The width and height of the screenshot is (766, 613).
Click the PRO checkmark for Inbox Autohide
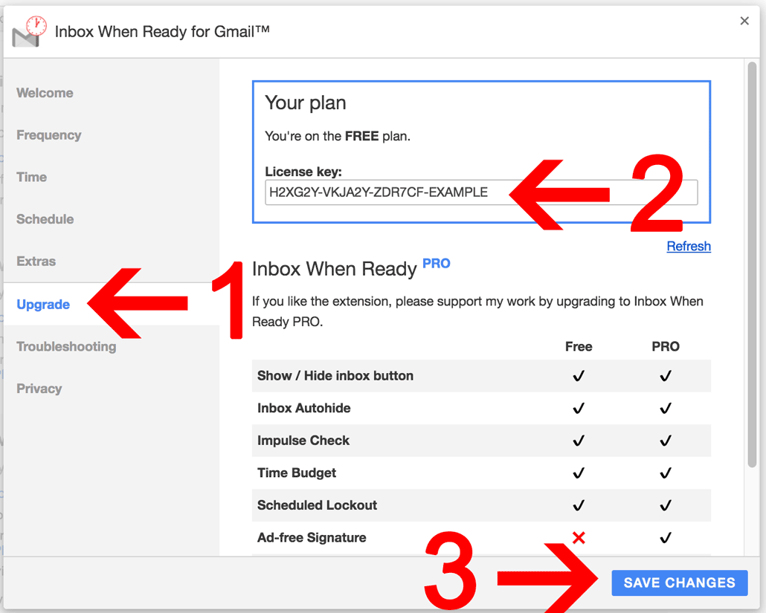coord(666,408)
